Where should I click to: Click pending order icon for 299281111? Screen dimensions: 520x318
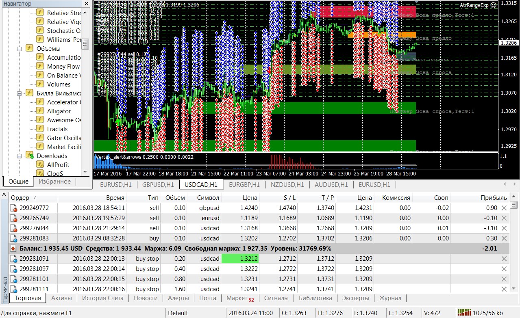14,289
